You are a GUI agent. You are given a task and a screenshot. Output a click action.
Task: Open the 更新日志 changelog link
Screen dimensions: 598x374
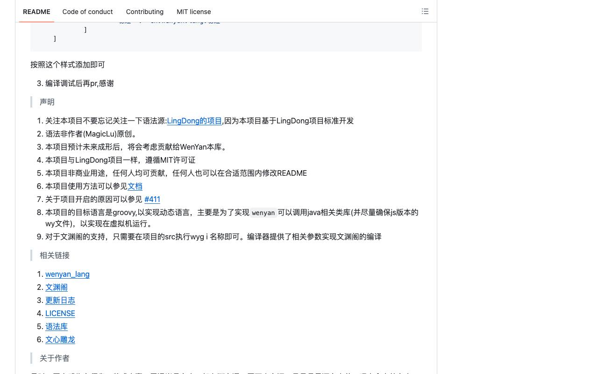coord(60,300)
